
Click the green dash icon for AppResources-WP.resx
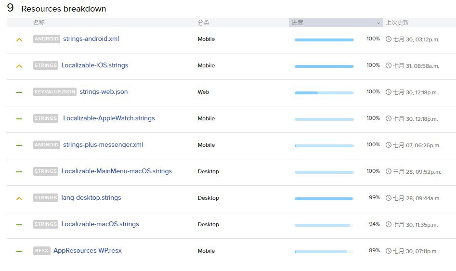point(19,251)
